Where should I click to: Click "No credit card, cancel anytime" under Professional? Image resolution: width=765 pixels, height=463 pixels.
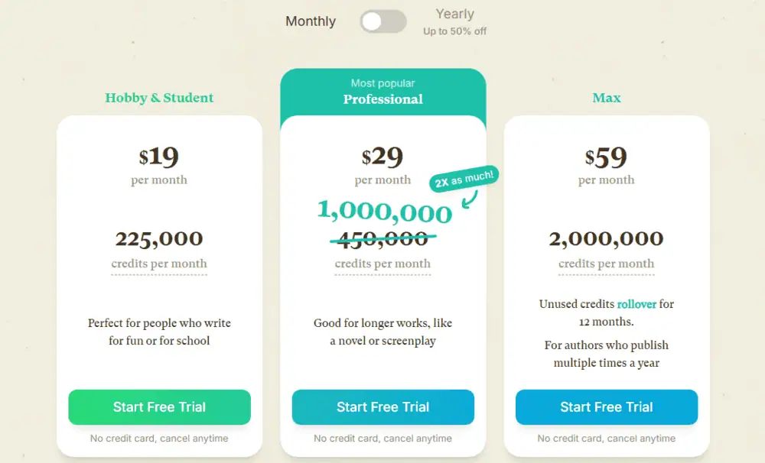pos(382,439)
